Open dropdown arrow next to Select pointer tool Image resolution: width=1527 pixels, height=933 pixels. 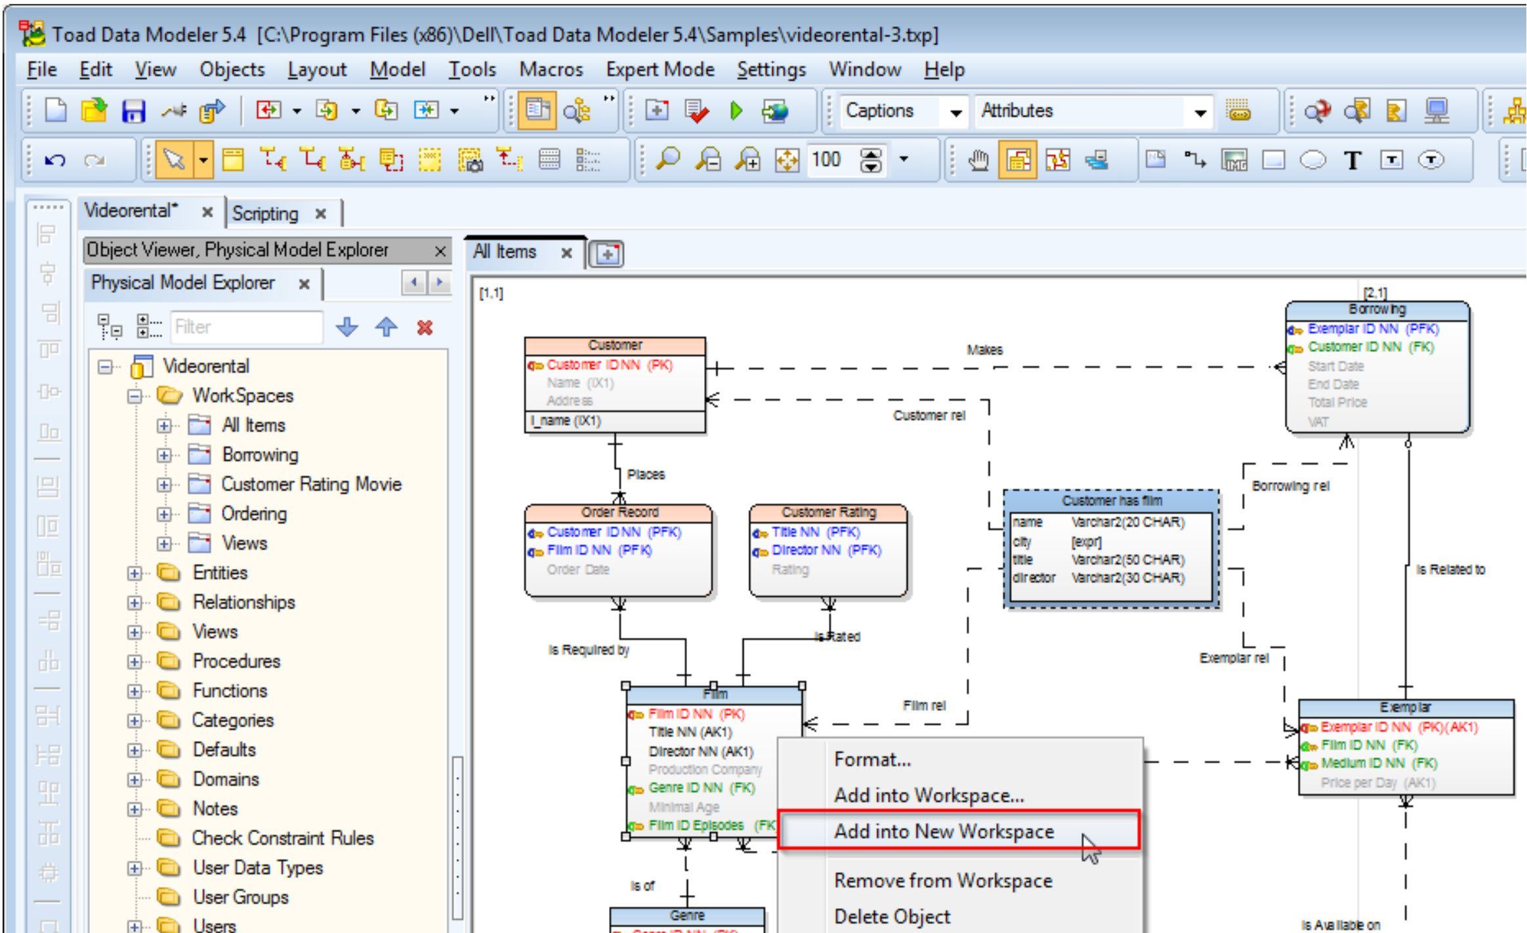pyautogui.click(x=204, y=159)
